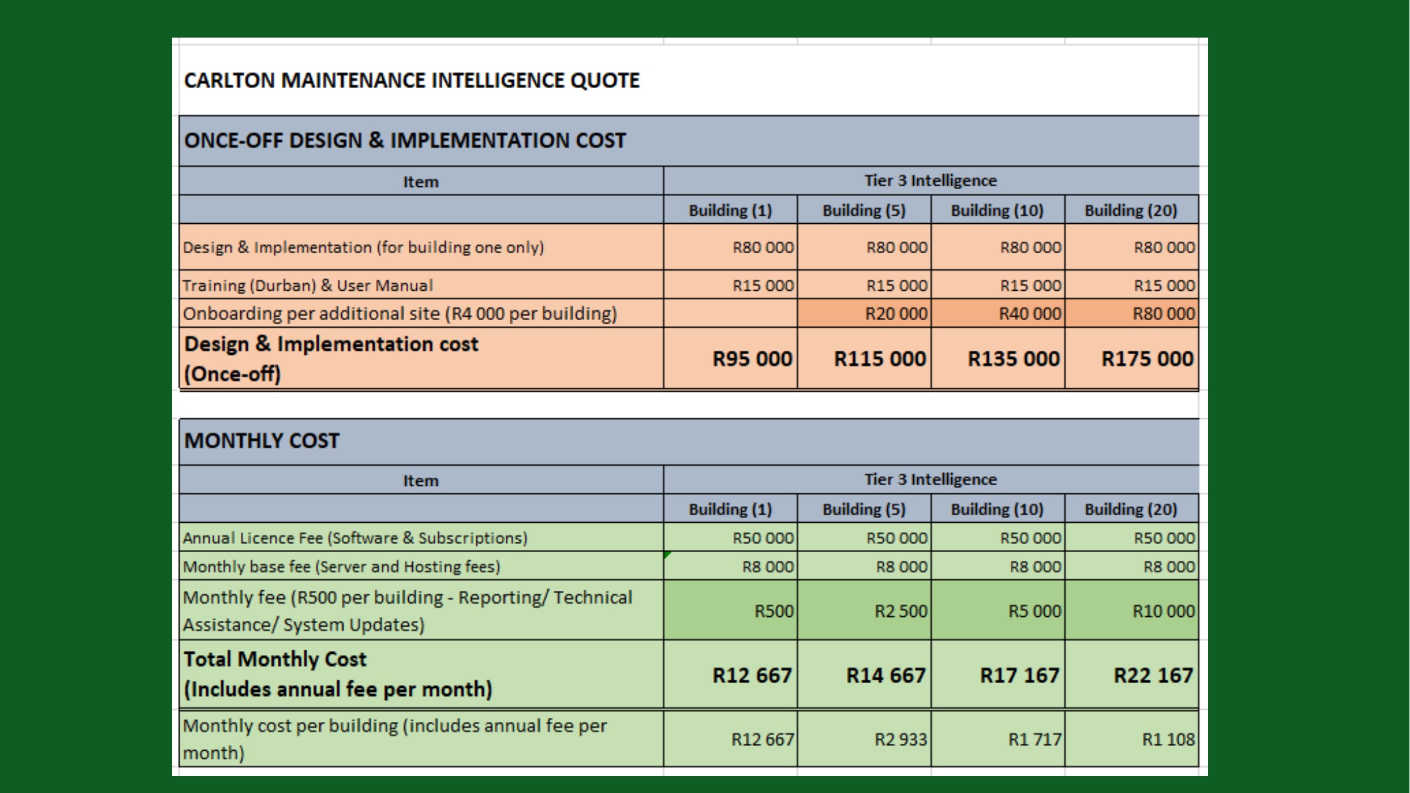
Task: Click the ONCE-OFF DESIGN & IMPLEMENTATION COST header
Action: coord(405,141)
